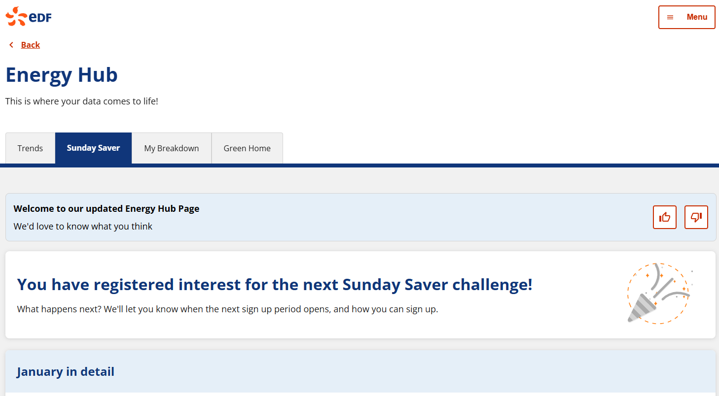Click the registered interest heading

pyautogui.click(x=275, y=285)
